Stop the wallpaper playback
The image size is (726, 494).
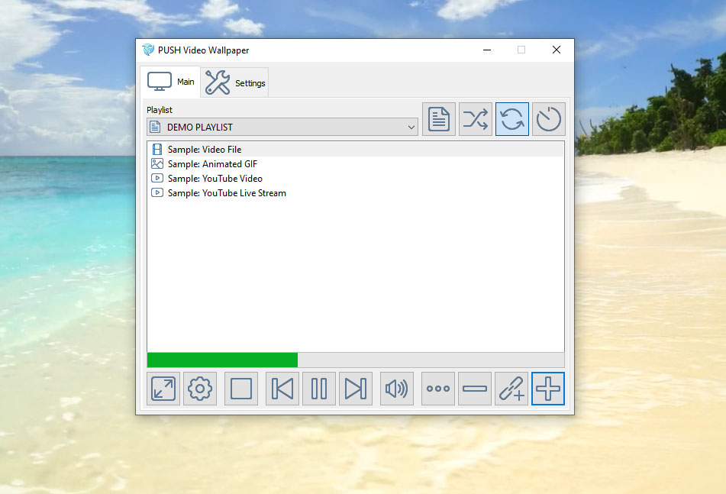pos(241,389)
